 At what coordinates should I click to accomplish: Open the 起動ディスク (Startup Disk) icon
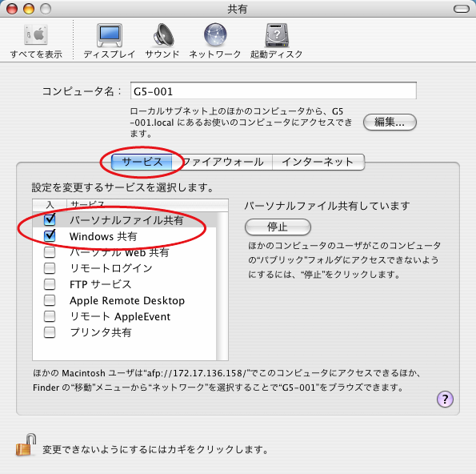click(x=277, y=35)
